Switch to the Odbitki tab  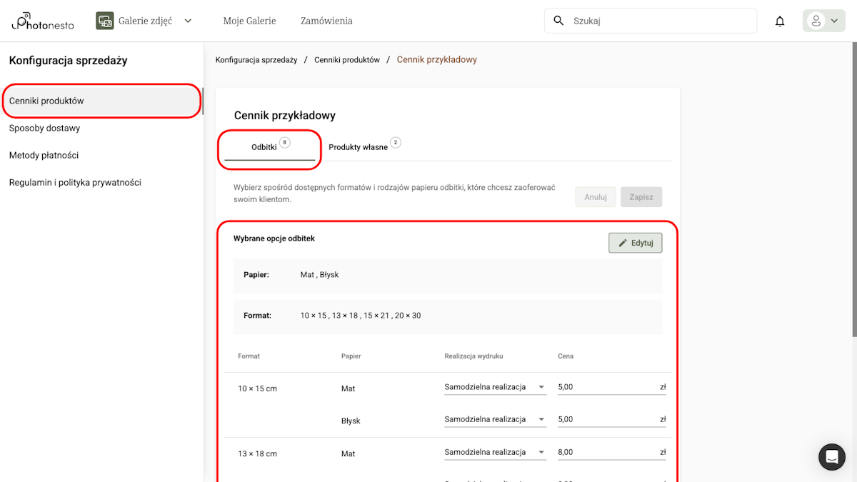(264, 147)
